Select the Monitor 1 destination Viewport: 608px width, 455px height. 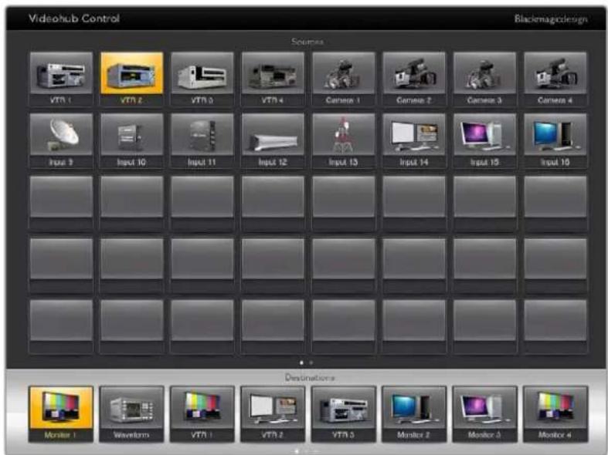(x=61, y=414)
